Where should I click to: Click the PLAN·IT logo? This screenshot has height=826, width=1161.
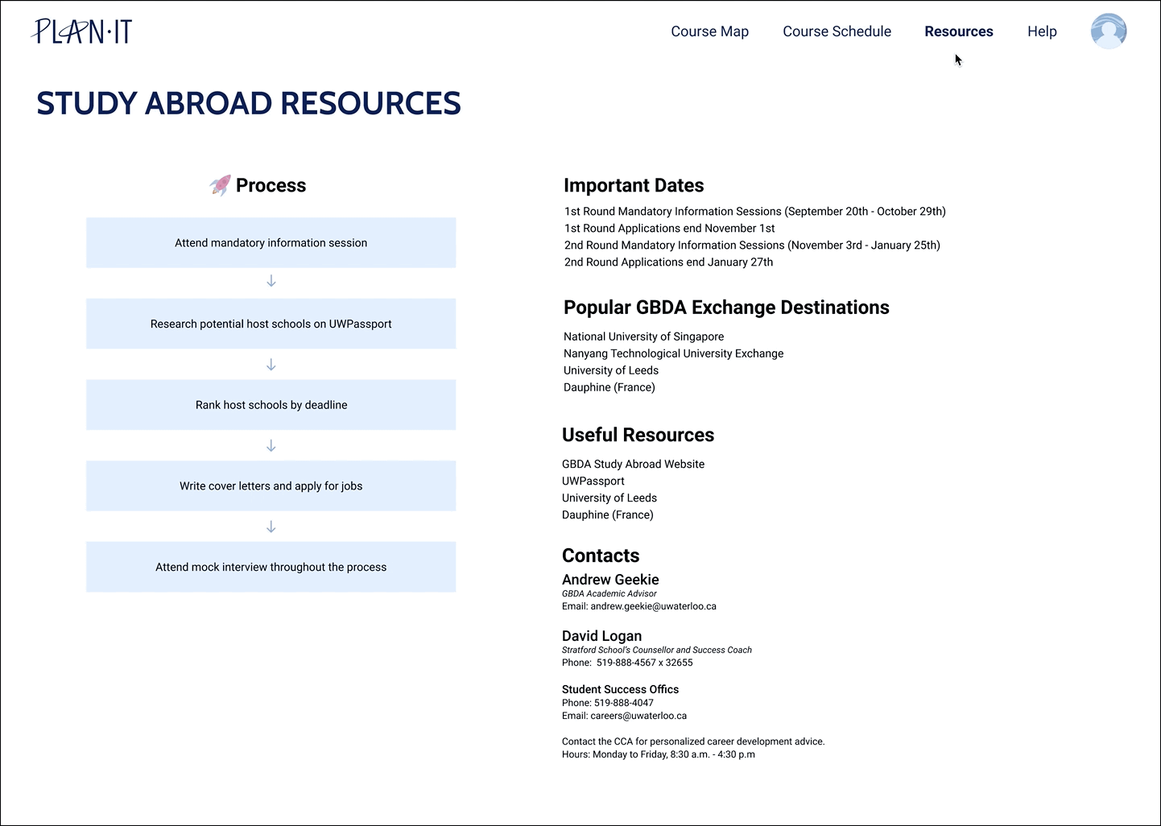81,31
